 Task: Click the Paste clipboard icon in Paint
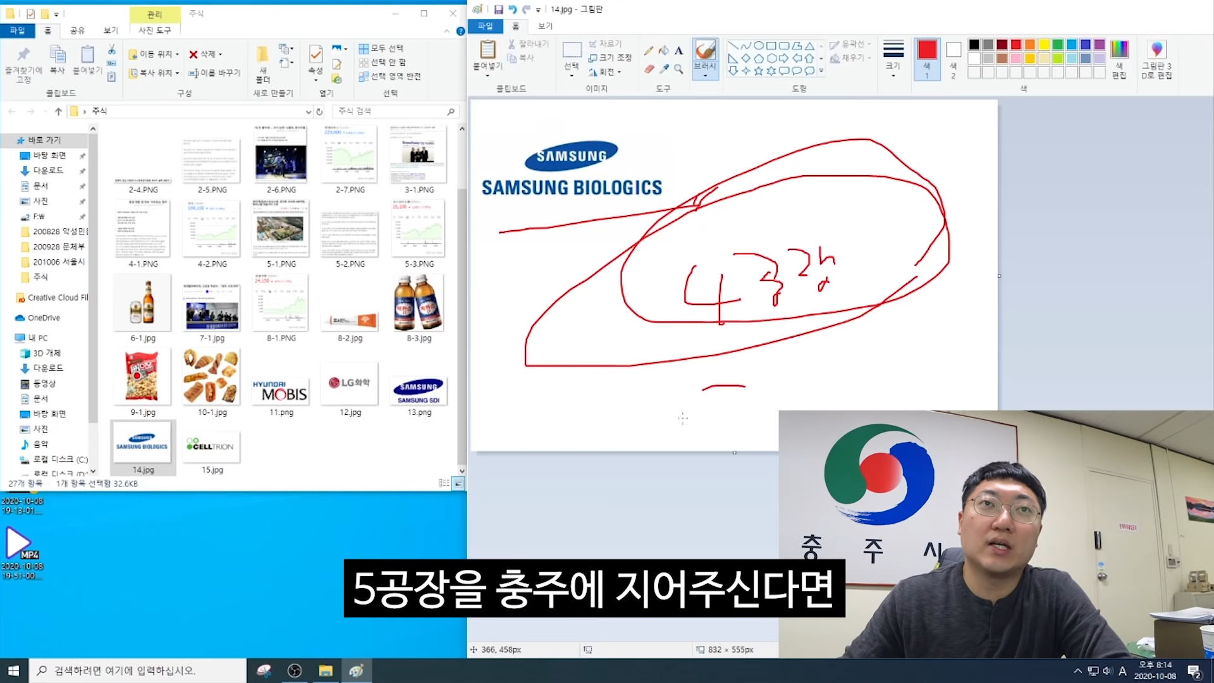coord(487,49)
